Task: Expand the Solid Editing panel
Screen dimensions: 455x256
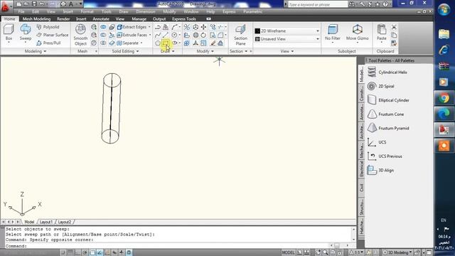Action: tap(125, 51)
